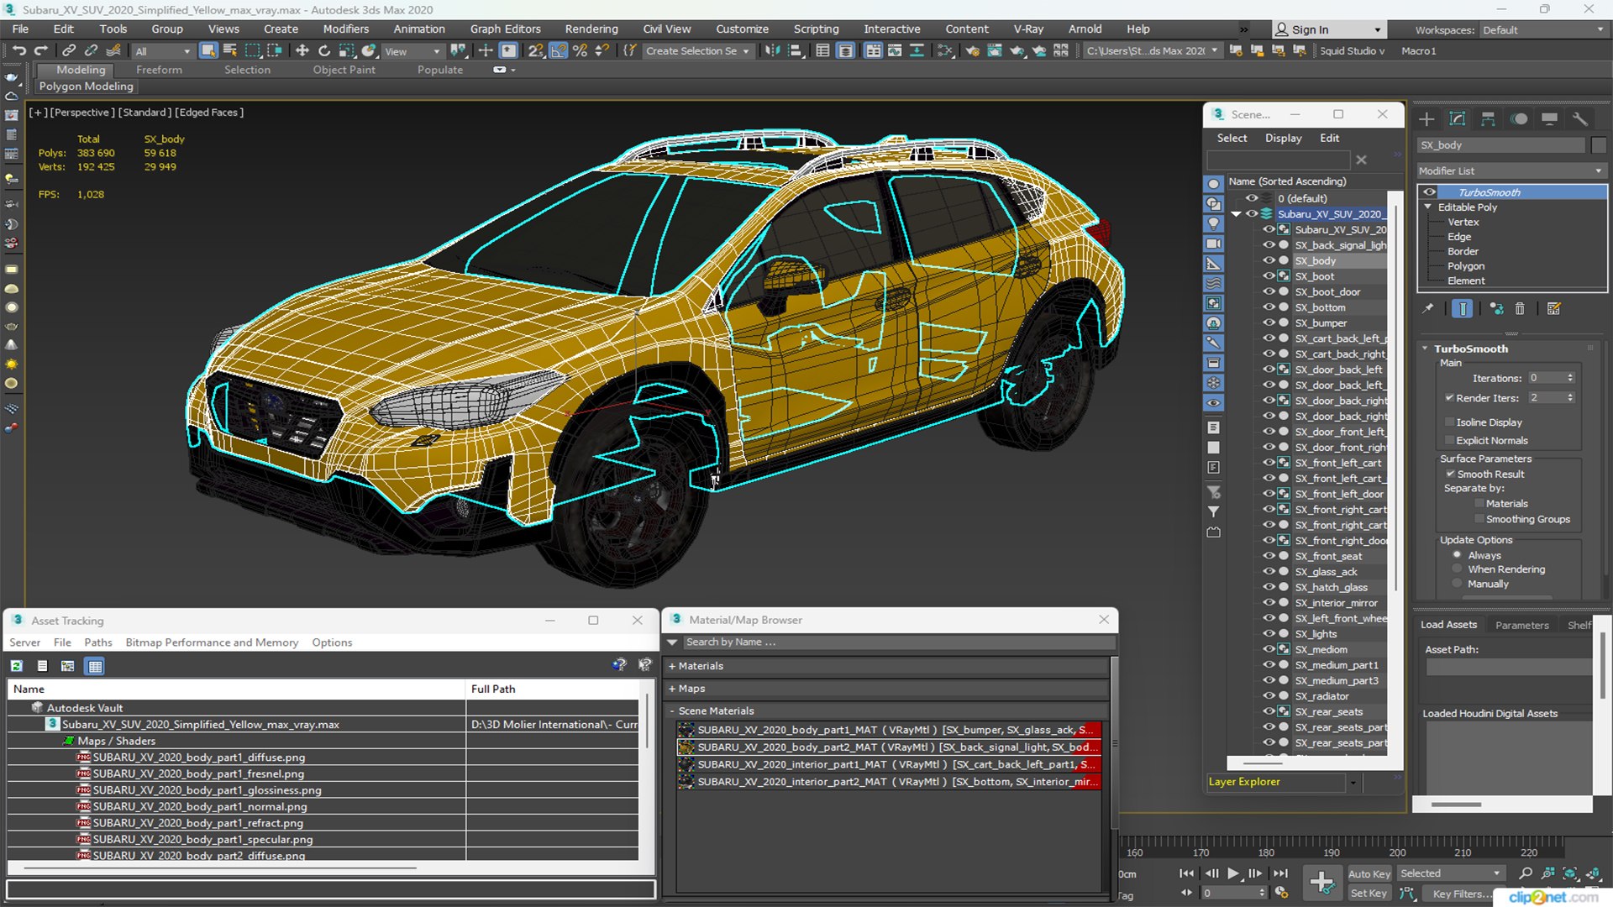Check Separate by Materials option
1613x907 pixels.
click(x=1479, y=504)
